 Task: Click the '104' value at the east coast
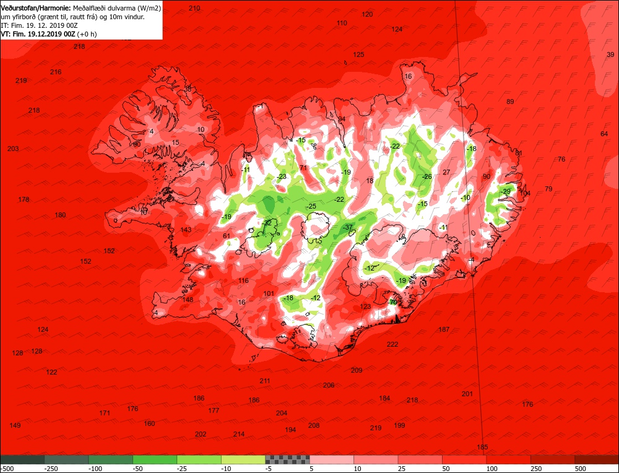point(525,193)
